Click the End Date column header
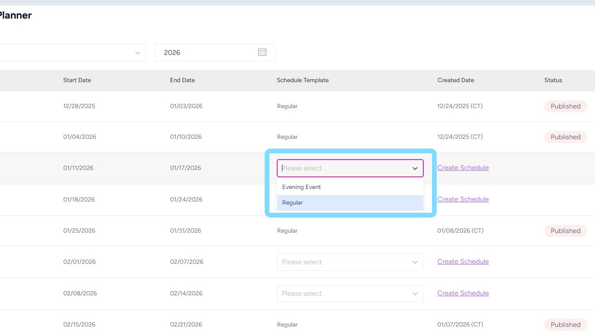The height and width of the screenshot is (333, 595). pyautogui.click(x=182, y=80)
